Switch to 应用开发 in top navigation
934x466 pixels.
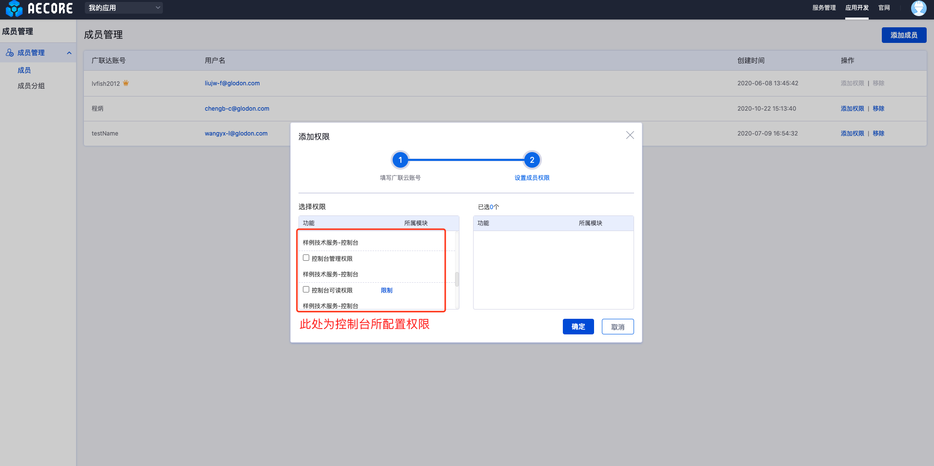pyautogui.click(x=856, y=8)
